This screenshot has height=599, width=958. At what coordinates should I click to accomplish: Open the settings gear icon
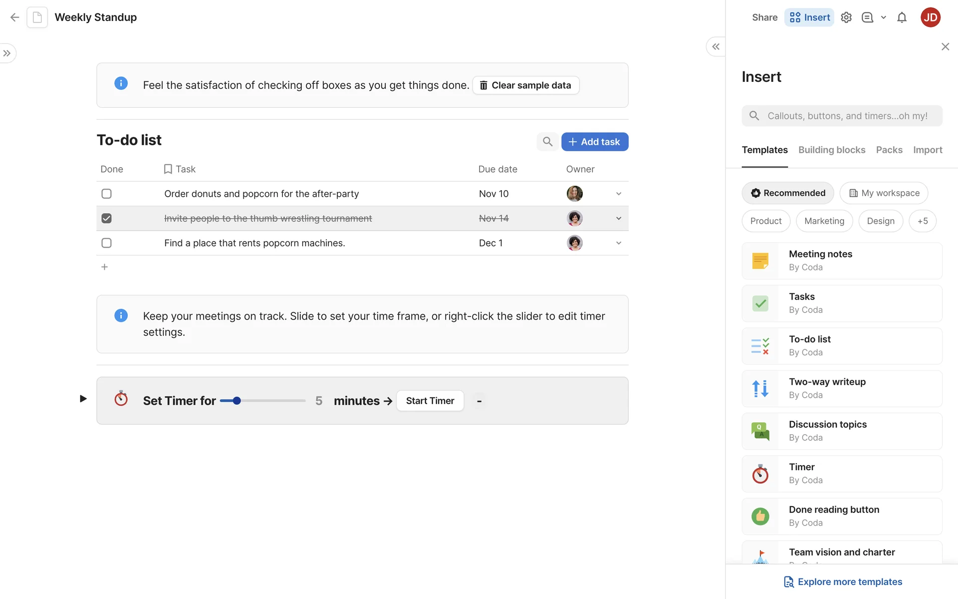tap(846, 17)
